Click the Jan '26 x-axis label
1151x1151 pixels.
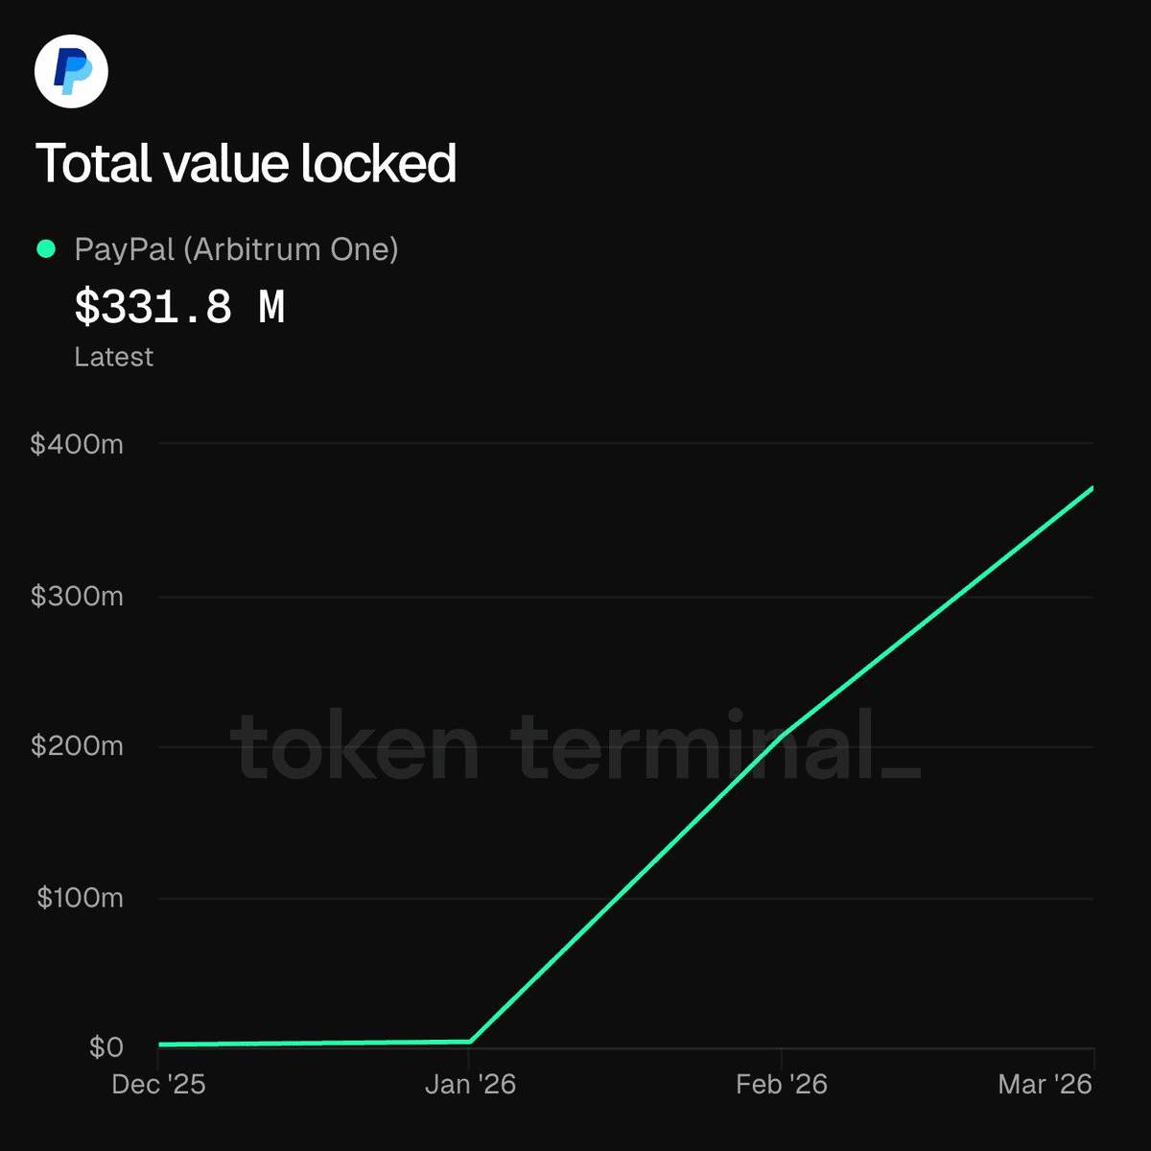(x=470, y=1084)
